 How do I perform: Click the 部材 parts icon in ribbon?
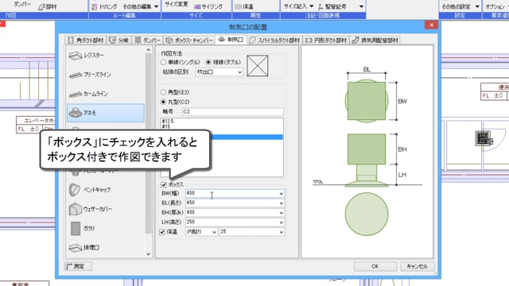(41, 6)
